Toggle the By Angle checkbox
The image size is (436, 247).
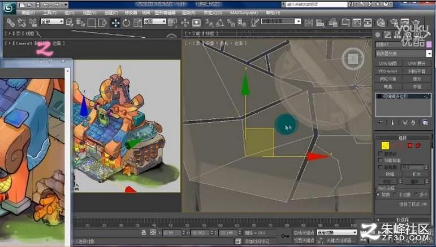381,167
